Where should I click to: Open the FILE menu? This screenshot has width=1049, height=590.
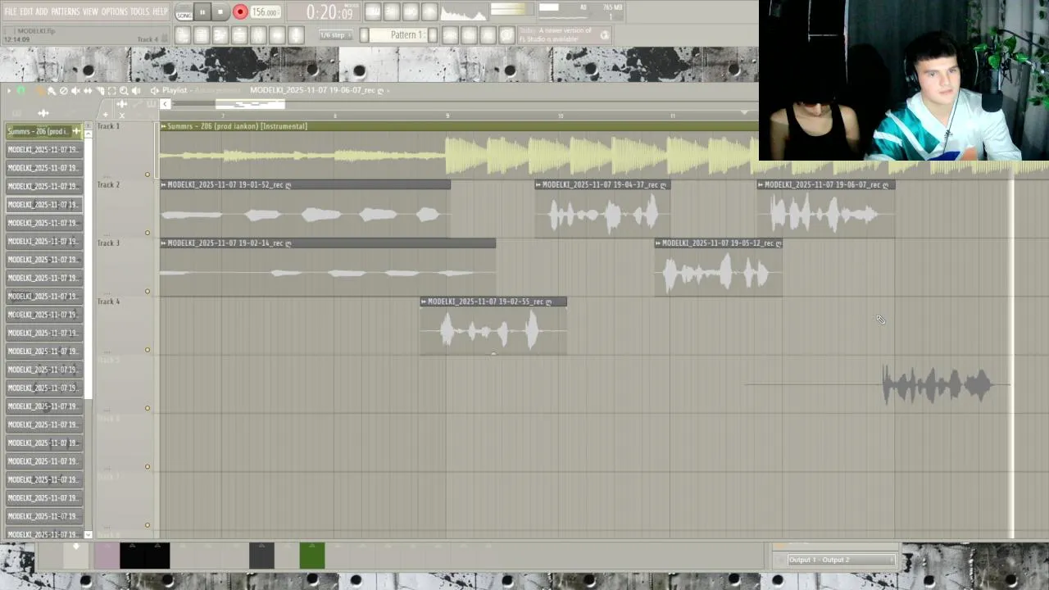[x=11, y=11]
